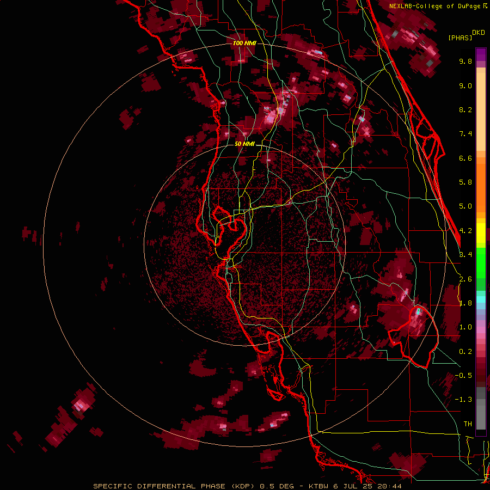Viewport: 490px width, 490px height.
Task: Click the 0.2 scale value
Action: click(465, 352)
